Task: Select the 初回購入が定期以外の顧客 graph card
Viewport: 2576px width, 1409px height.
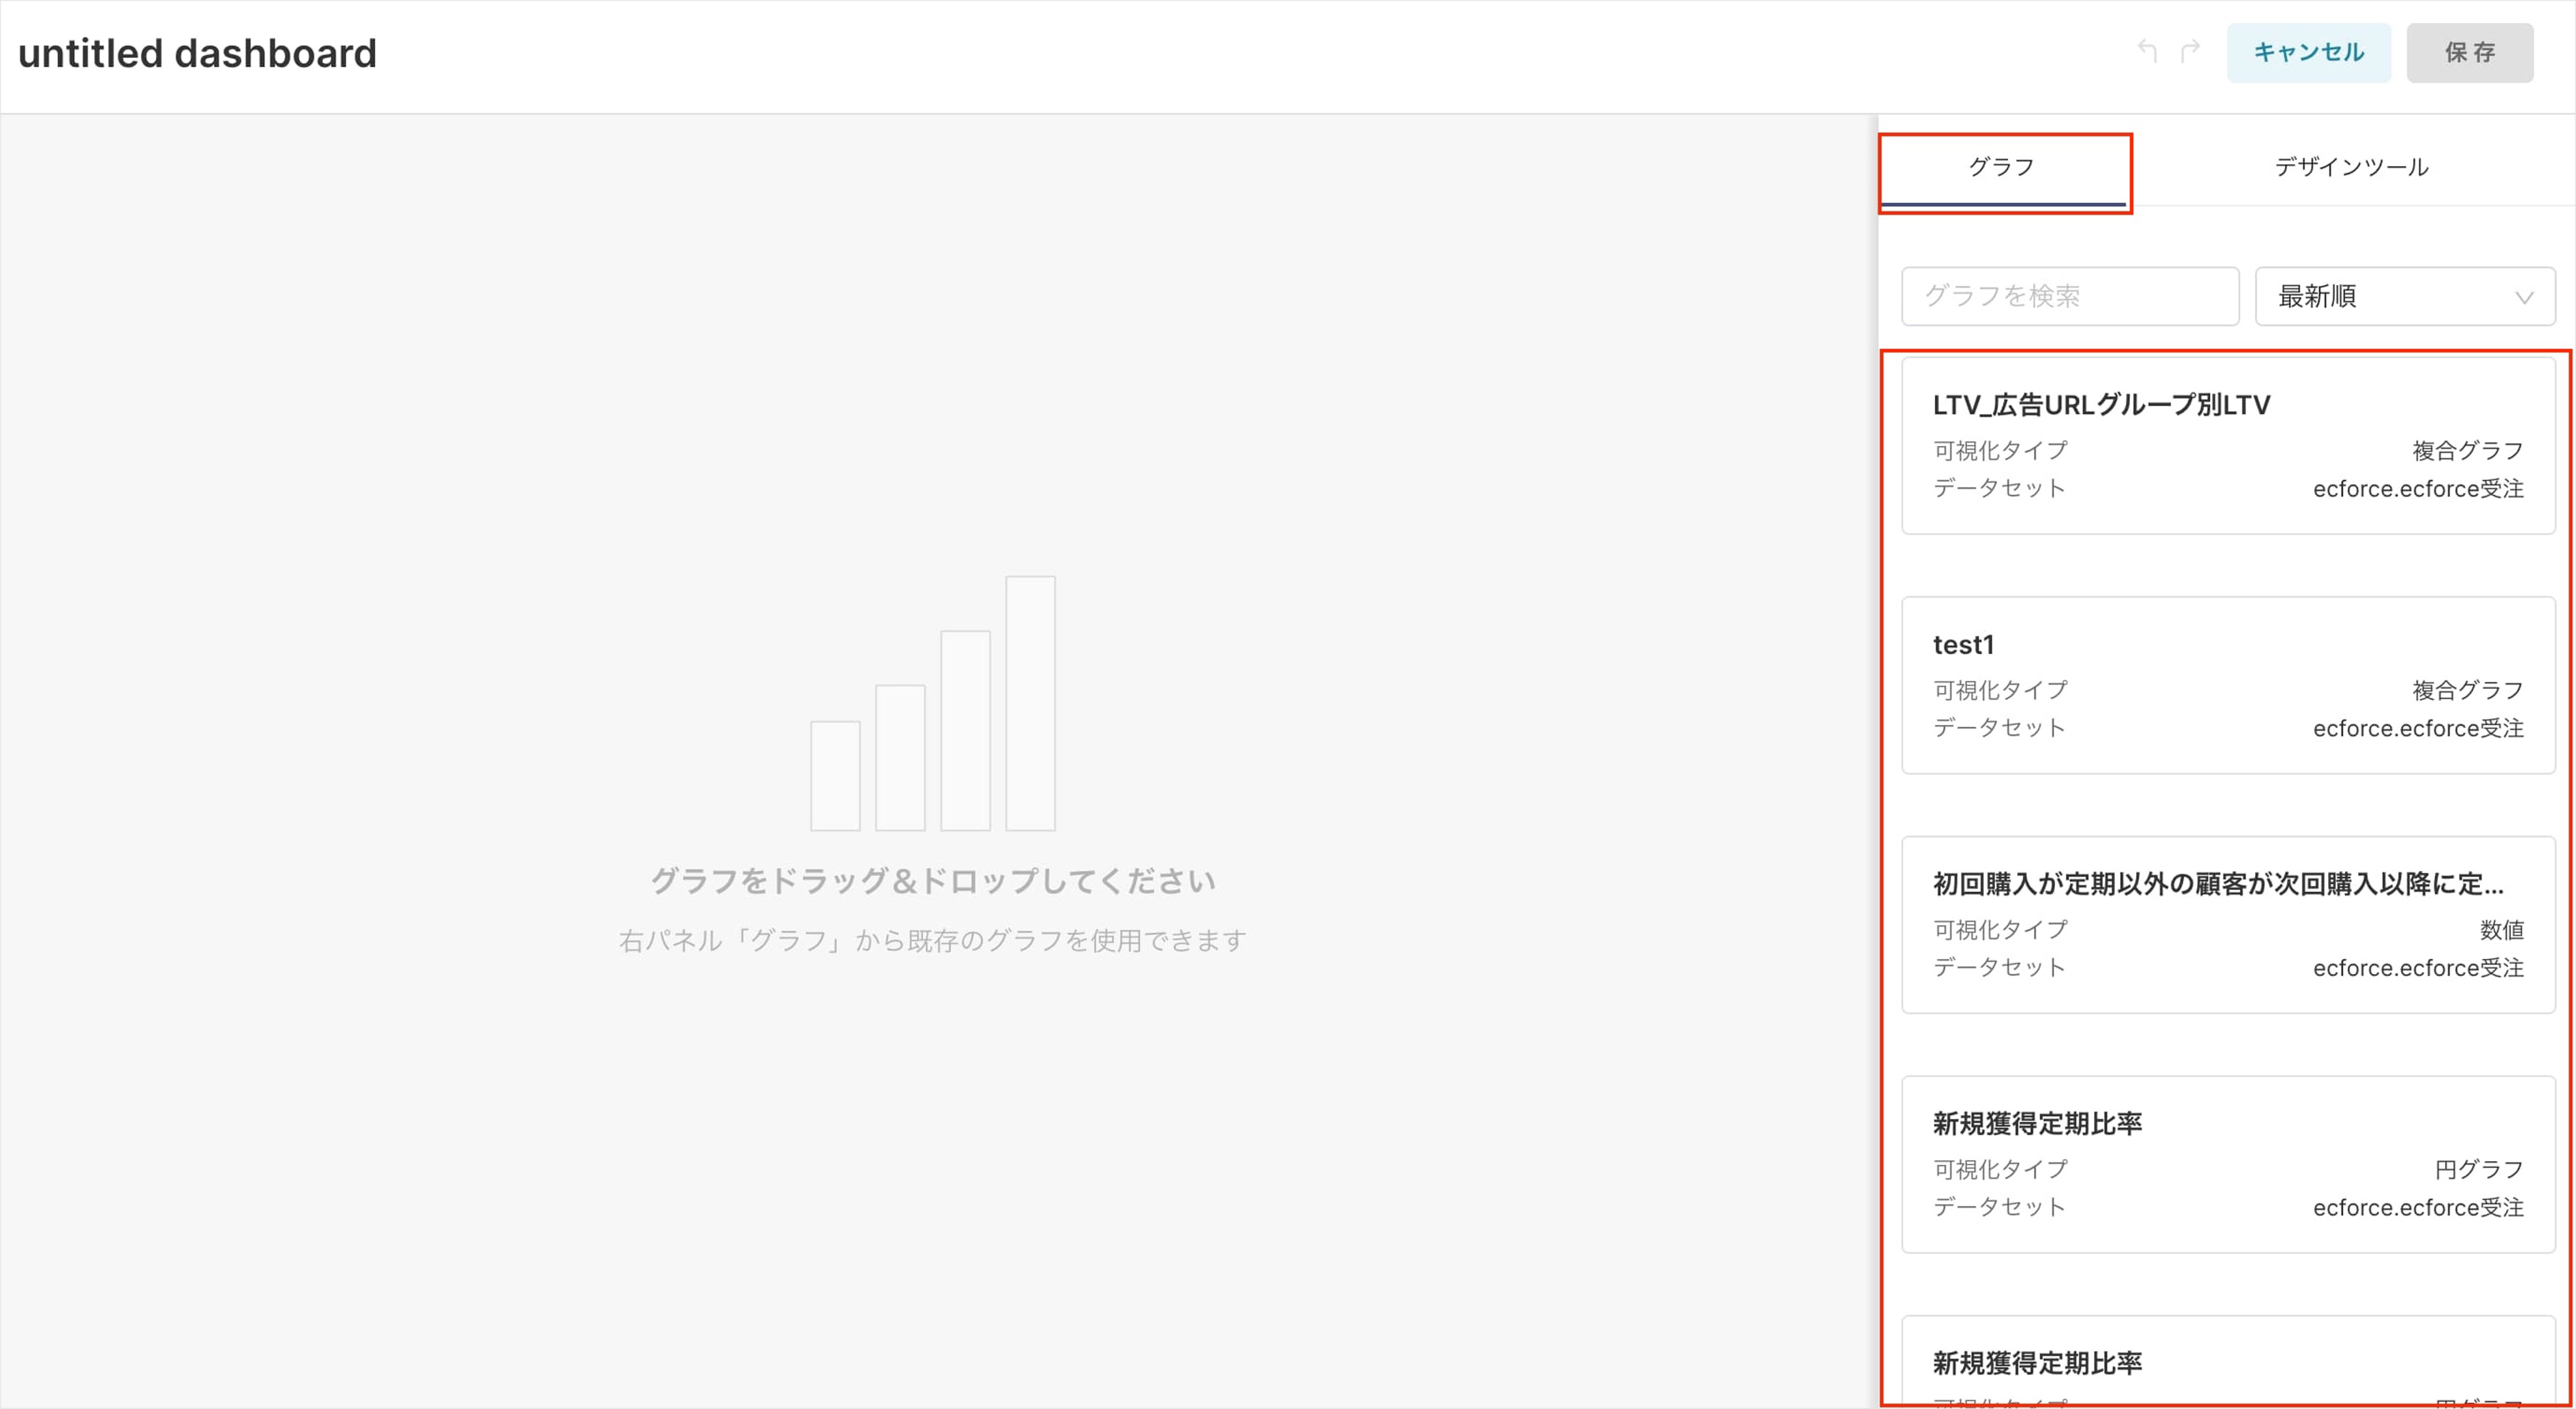Action: coord(2228,925)
